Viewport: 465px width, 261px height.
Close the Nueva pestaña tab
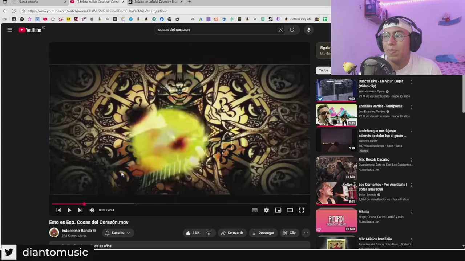coord(65,2)
